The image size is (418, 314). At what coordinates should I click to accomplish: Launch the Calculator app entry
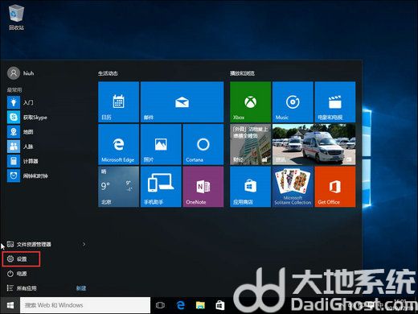point(23,161)
